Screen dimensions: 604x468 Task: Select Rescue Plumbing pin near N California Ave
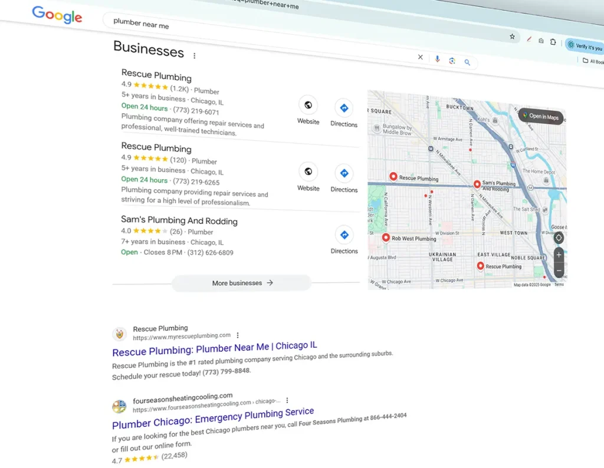pos(393,176)
